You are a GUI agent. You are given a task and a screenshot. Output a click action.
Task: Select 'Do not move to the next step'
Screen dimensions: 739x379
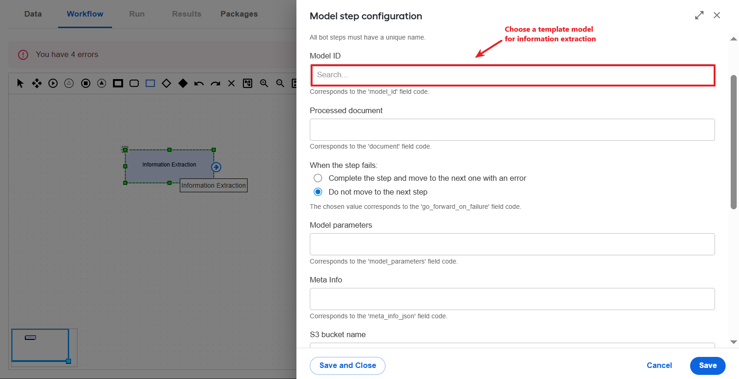[318, 192]
